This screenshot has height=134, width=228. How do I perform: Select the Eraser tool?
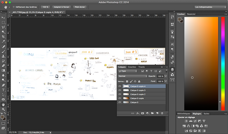(3, 66)
